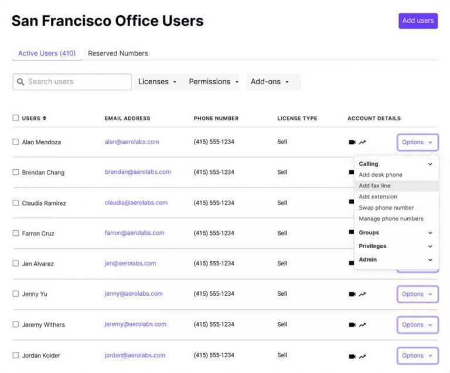Expand the Groups section in the options menu
Viewport: 450px width, 373px height.
coord(396,233)
